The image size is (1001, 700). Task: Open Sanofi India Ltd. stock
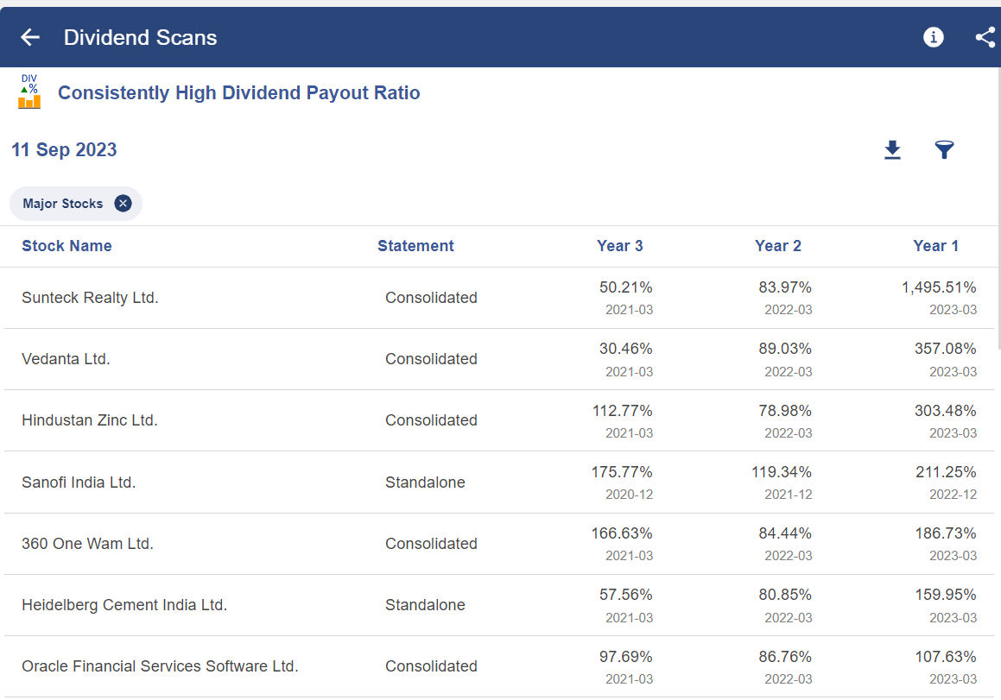point(79,482)
